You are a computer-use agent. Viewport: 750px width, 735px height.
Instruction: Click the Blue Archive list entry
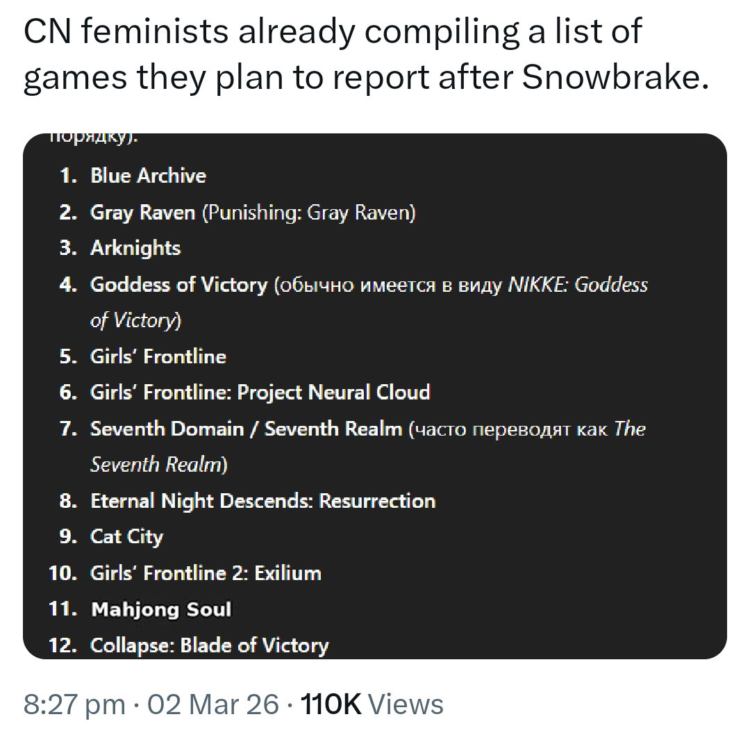tap(148, 176)
